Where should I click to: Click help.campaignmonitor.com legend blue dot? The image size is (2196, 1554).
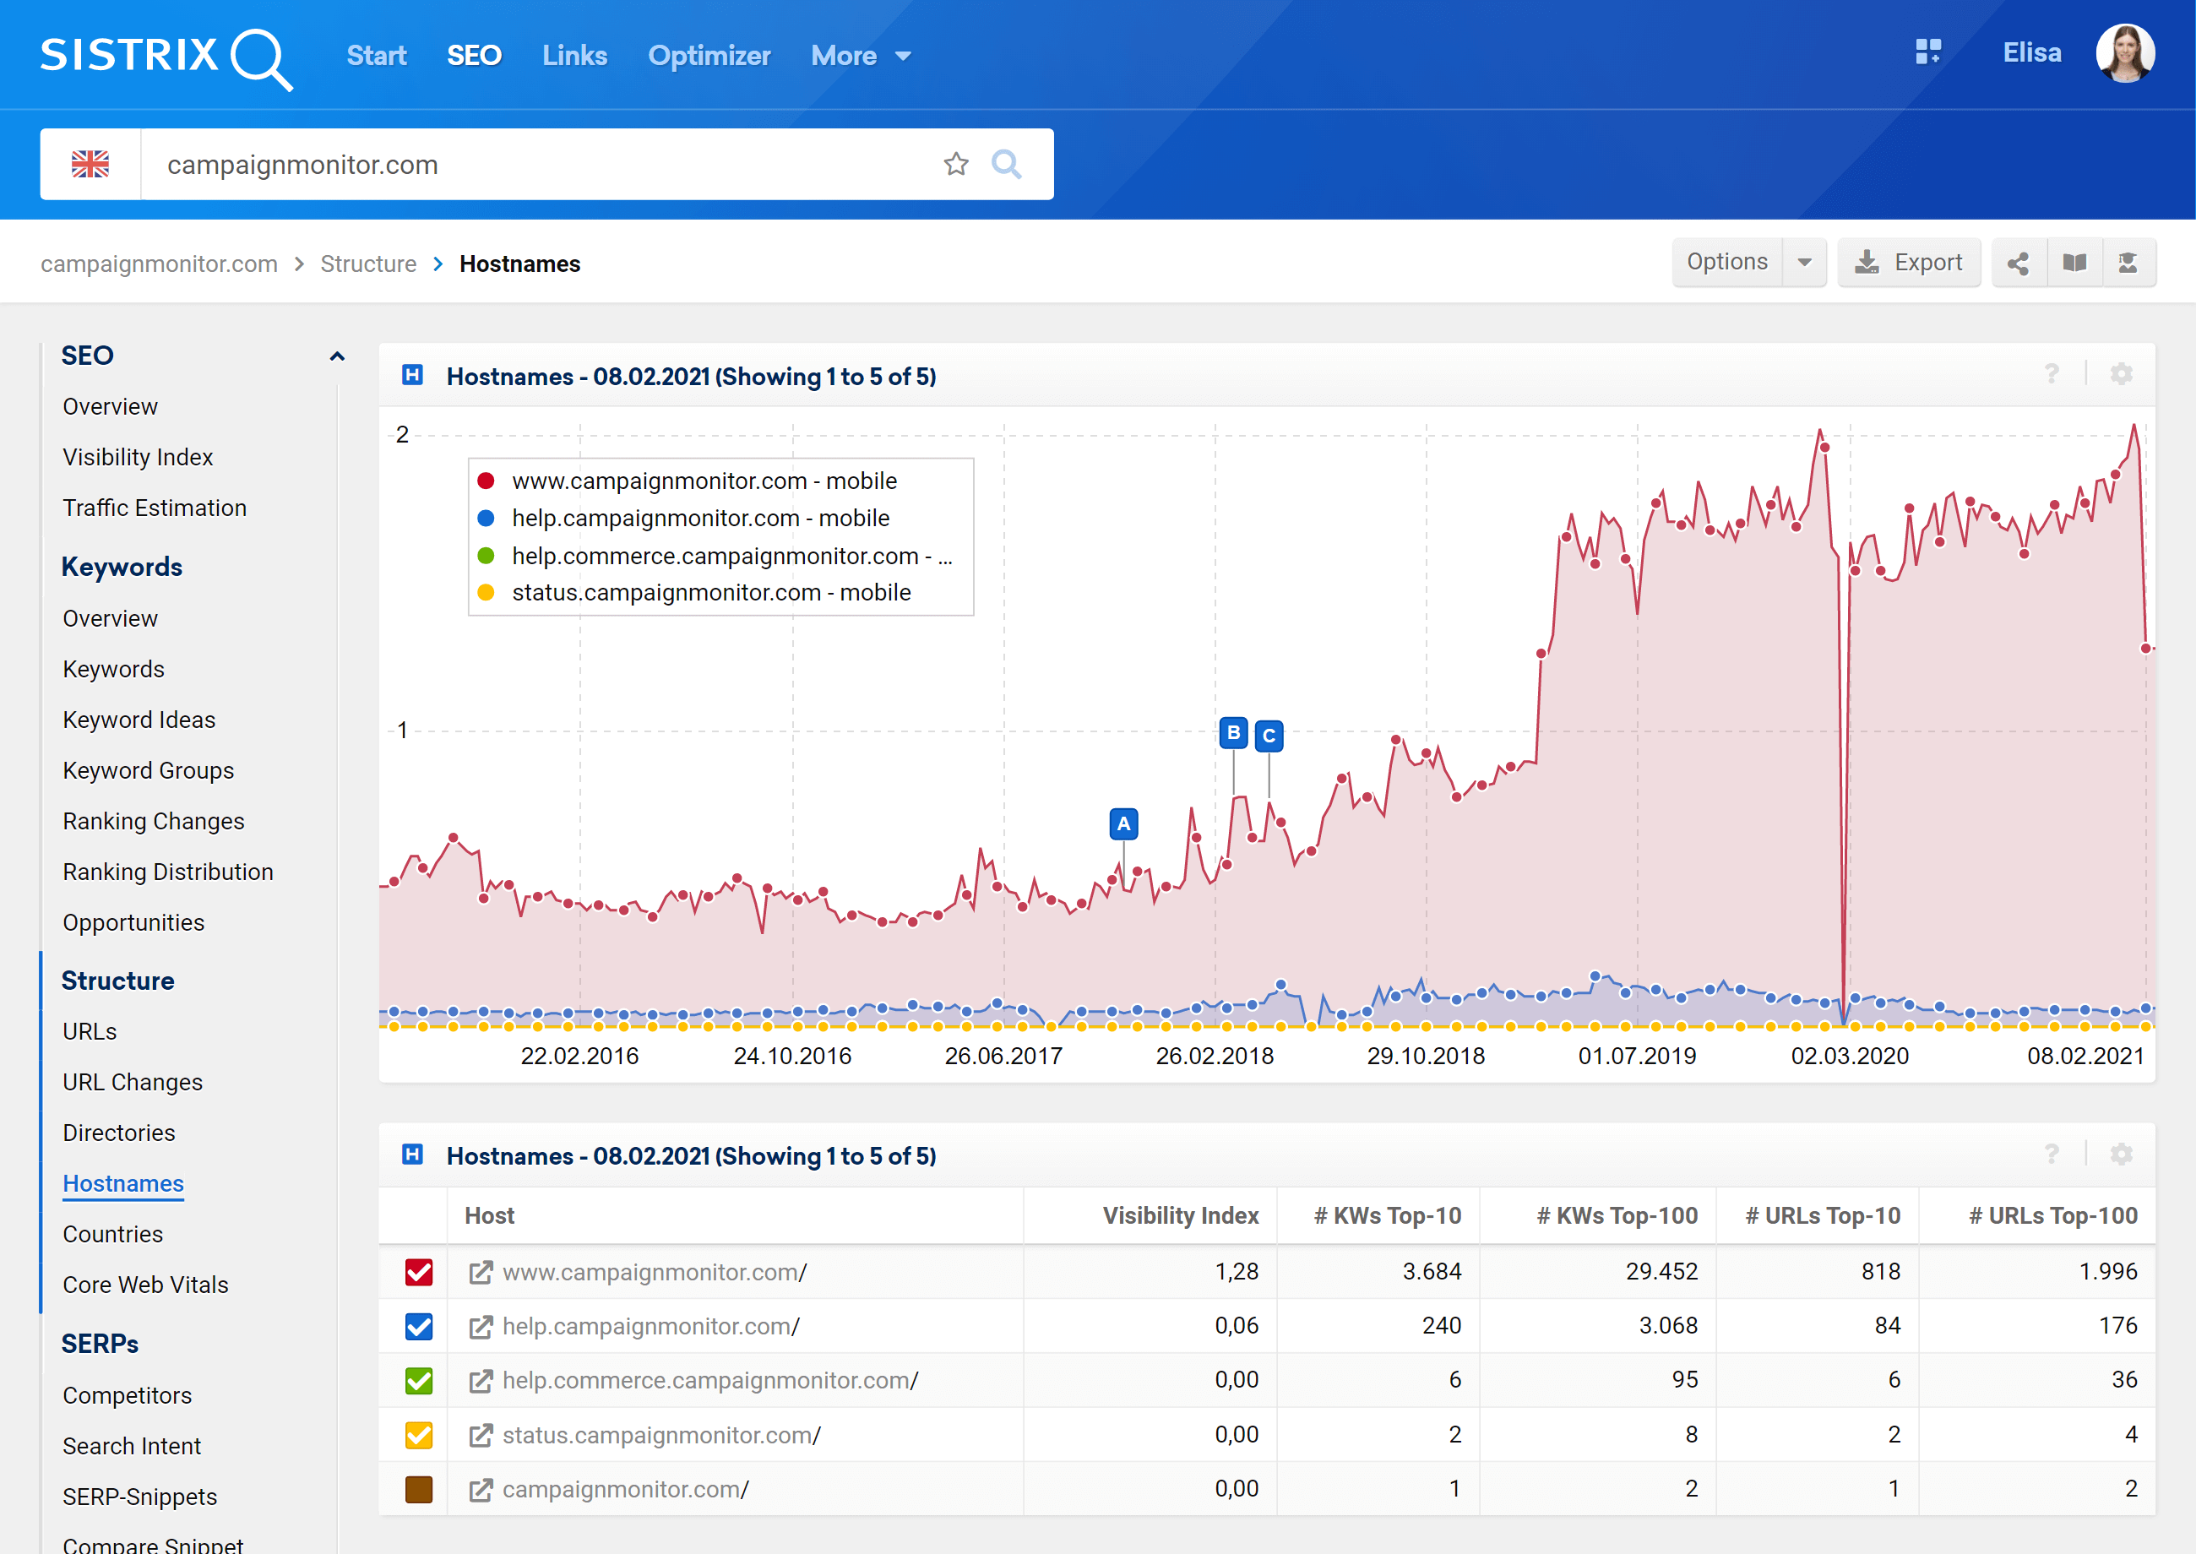click(x=486, y=518)
